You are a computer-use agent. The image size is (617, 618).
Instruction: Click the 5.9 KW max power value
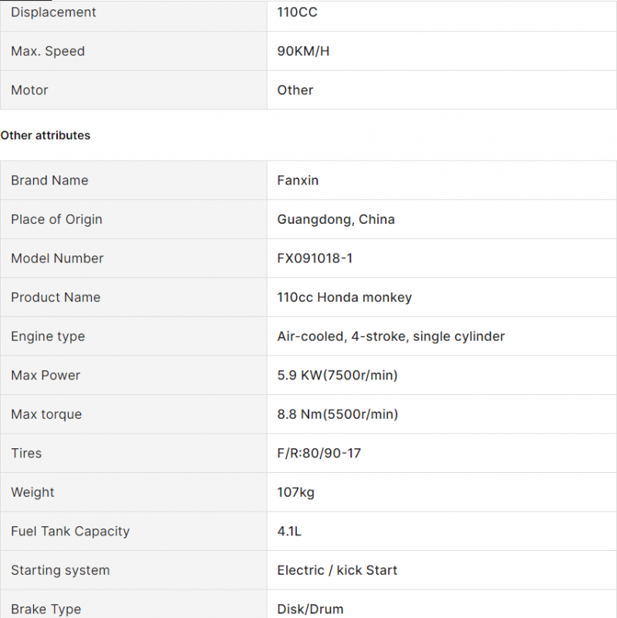point(337,375)
